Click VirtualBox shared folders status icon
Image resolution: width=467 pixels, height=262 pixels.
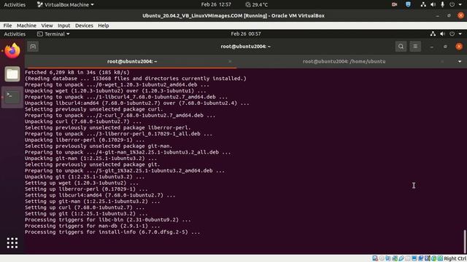tap(408, 258)
